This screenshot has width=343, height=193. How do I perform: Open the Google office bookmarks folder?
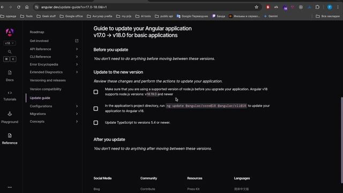click(x=71, y=16)
